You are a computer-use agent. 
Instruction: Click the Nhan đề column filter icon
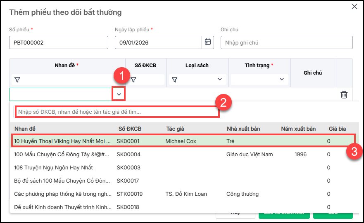[17, 80]
